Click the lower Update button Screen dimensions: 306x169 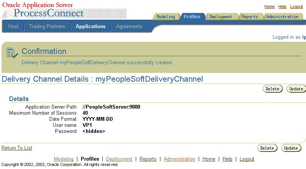(x=291, y=148)
